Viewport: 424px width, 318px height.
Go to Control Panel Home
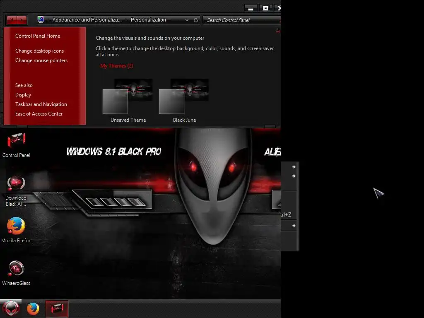point(38,36)
